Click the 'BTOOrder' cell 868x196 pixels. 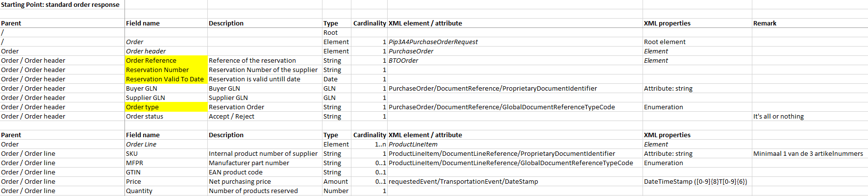click(x=403, y=61)
